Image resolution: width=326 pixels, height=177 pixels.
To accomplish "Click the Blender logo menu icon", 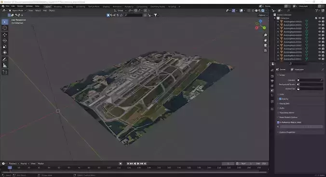I will point(3,6).
